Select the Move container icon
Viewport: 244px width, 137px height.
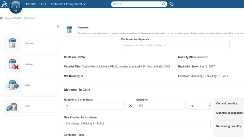coord(12,85)
